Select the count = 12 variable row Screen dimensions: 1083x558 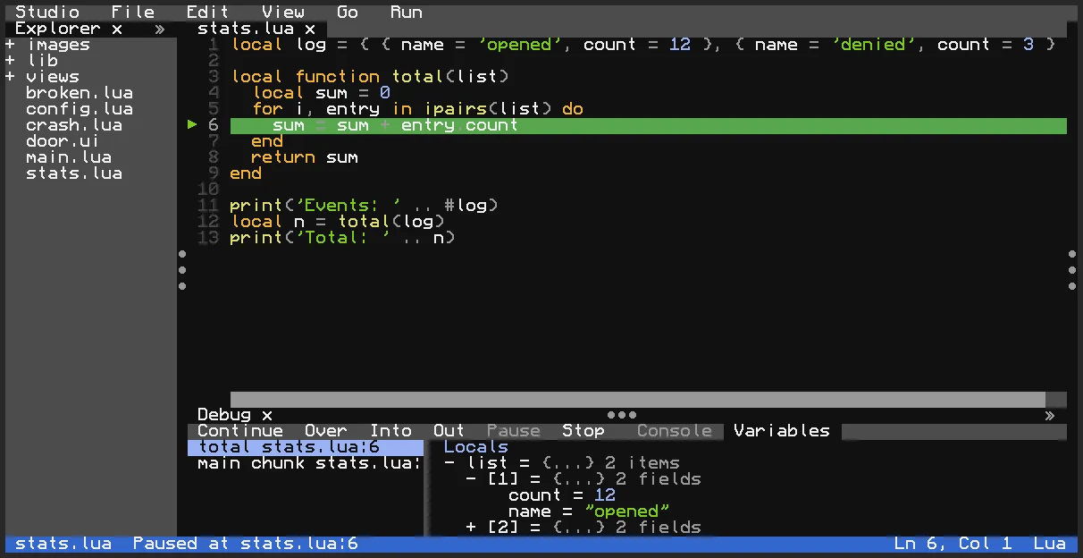(x=562, y=495)
